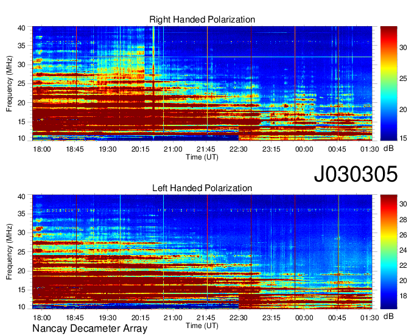414x336 pixels.
Task: Click 25 dB value on right-handed colorbar
Action: (x=403, y=79)
